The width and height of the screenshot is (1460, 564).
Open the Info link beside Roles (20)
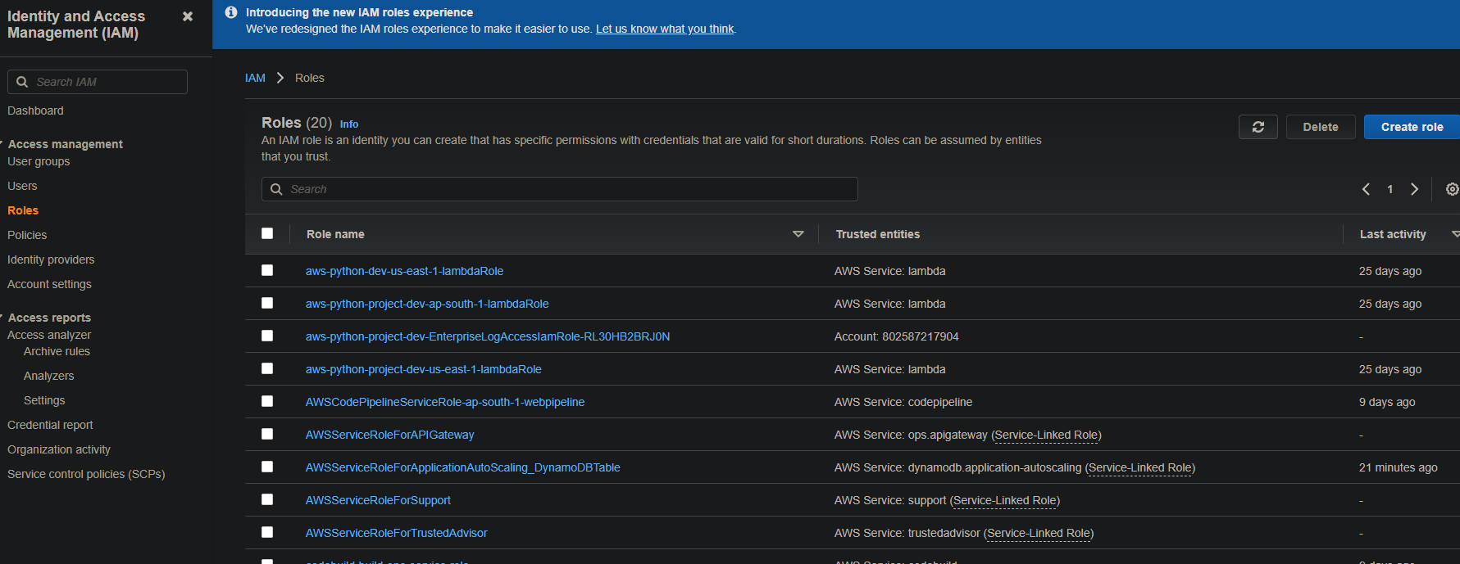(349, 124)
